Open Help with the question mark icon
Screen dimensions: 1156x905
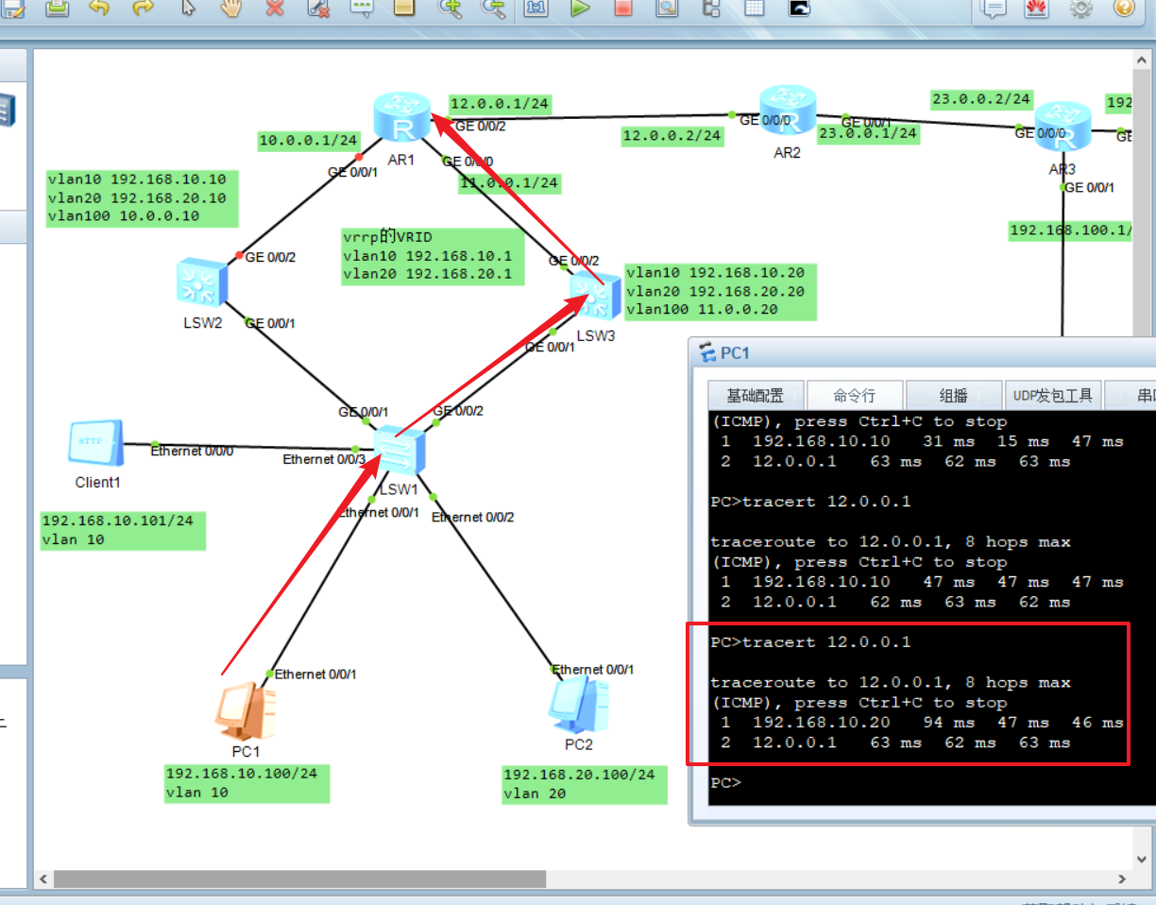tap(1123, 9)
